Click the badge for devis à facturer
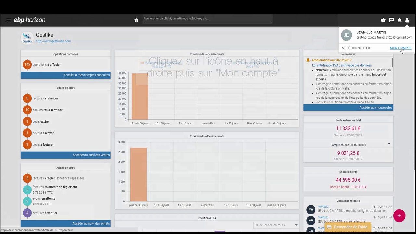This screenshot has height=234, width=416. [27, 145]
